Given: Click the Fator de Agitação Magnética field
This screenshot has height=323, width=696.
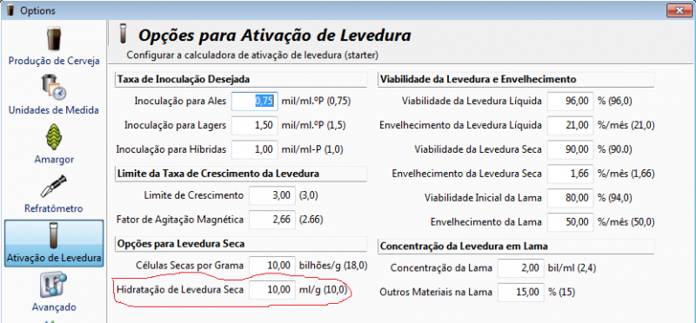Looking at the screenshot, I should (x=272, y=220).
